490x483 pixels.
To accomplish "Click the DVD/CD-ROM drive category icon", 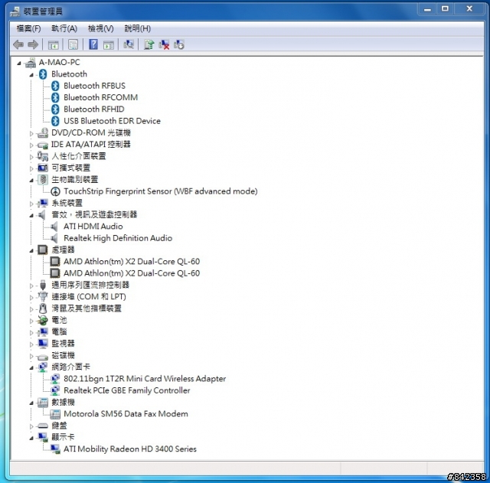I will [43, 133].
